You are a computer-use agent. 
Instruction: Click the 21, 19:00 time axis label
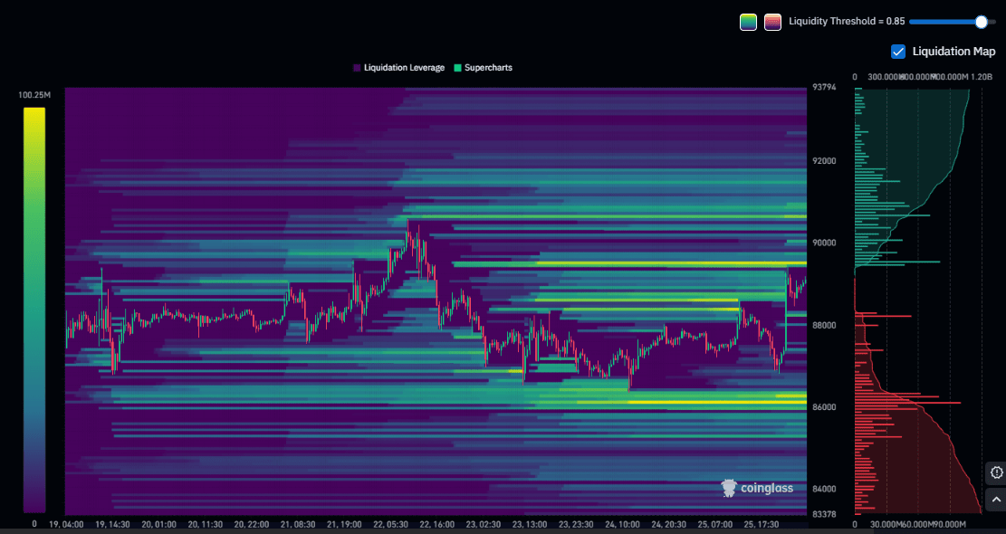click(344, 524)
